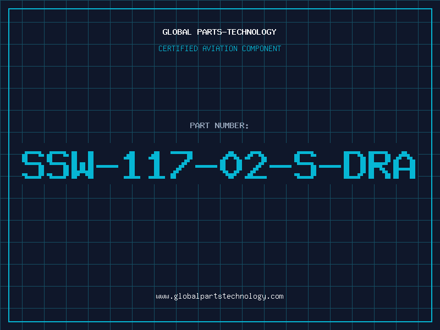The width and height of the screenshot is (440, 330).
Task: Click the word AVIATION in the subtitle
Action: (220, 48)
